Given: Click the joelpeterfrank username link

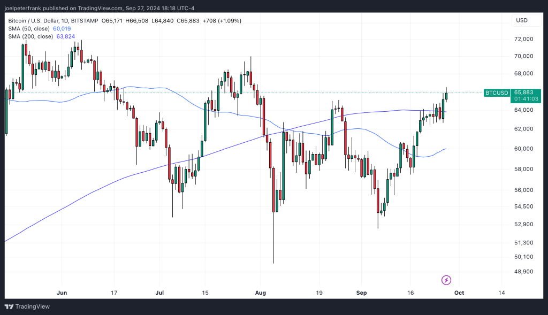Looking at the screenshot, I should (24, 7).
